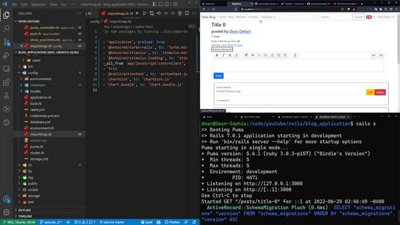This screenshot has height=225, width=400.
Task: Open the Categories dropdown in the Rails Blog navbar
Action: (267, 17)
